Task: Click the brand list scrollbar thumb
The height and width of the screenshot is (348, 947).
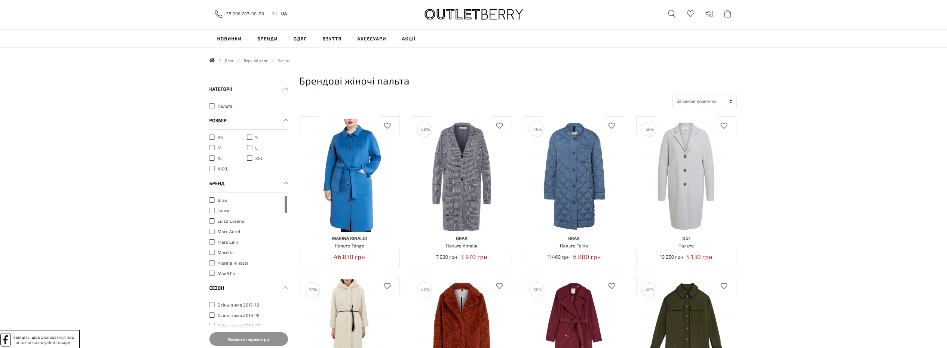Action: tap(286, 204)
